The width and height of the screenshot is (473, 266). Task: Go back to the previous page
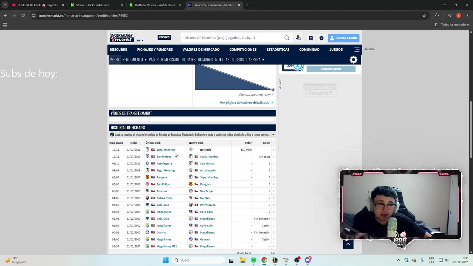[x=5, y=16]
